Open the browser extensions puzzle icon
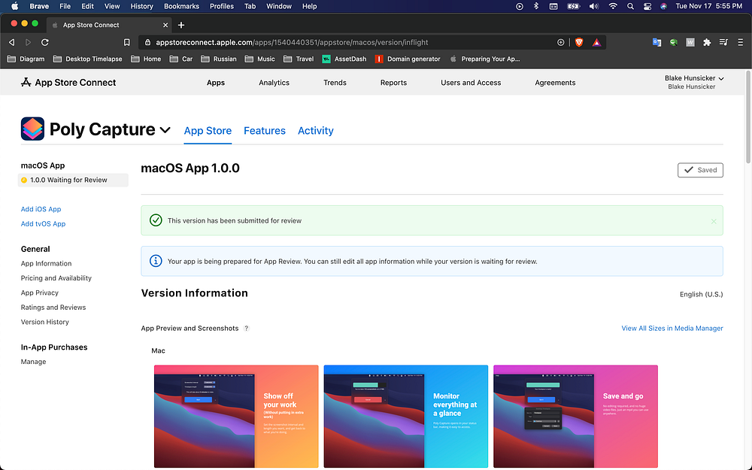 click(x=707, y=42)
